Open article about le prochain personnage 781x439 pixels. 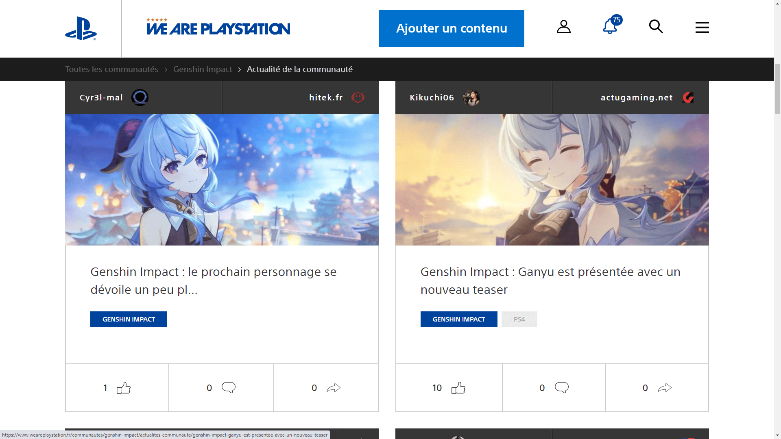(214, 280)
